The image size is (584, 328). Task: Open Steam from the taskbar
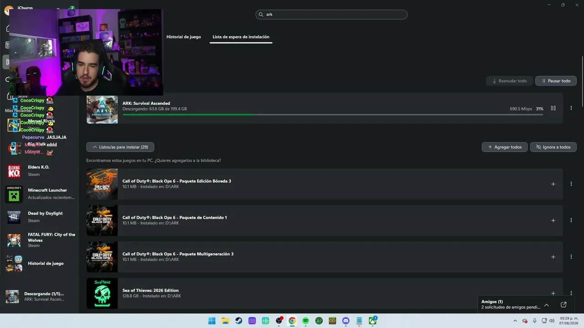click(239, 321)
